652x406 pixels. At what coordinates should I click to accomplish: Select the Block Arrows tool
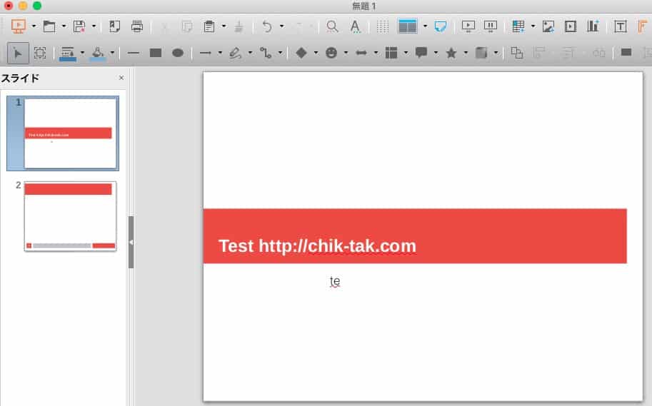[361, 53]
